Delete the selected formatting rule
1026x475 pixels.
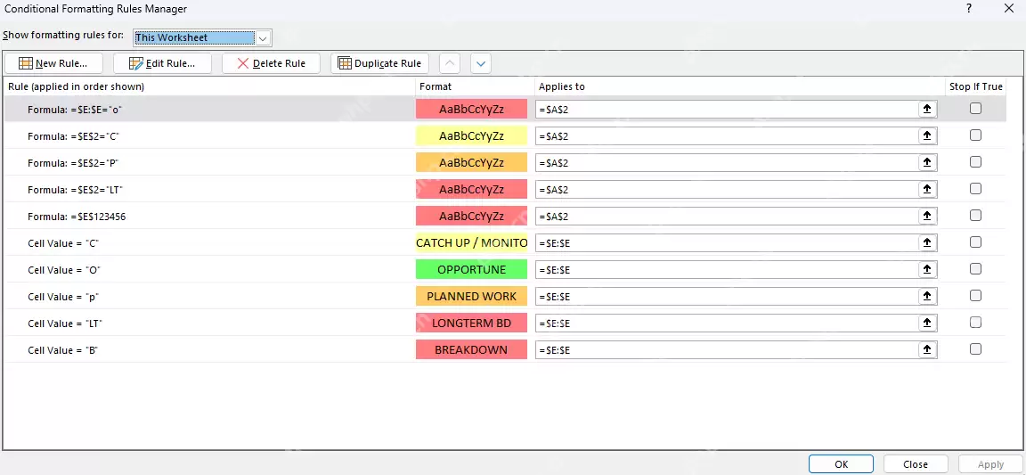click(271, 63)
